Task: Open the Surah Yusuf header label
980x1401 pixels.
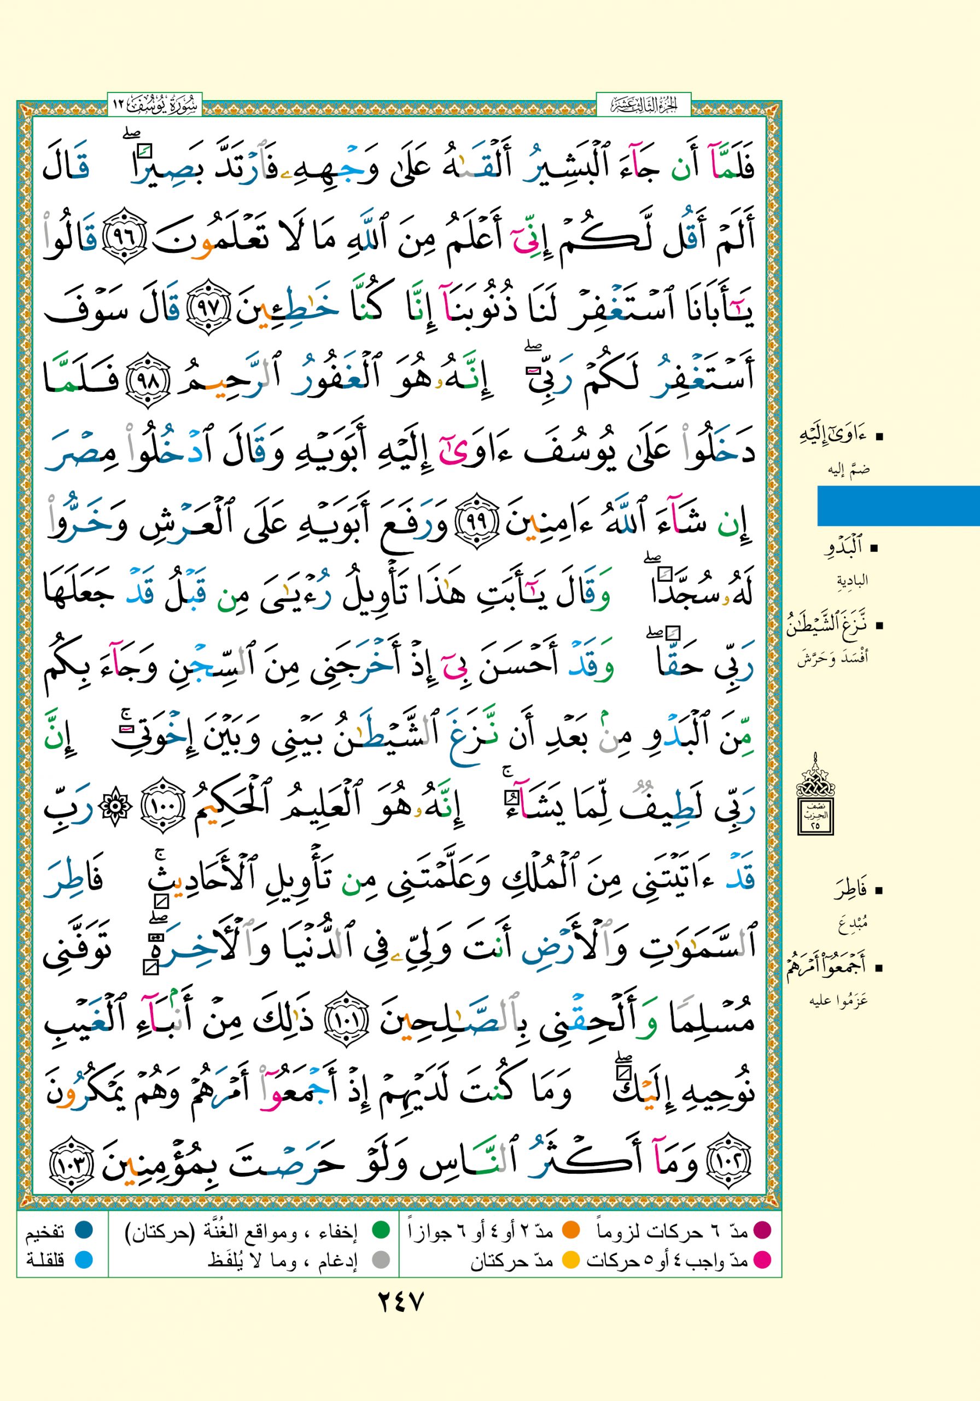Action: pos(155,106)
